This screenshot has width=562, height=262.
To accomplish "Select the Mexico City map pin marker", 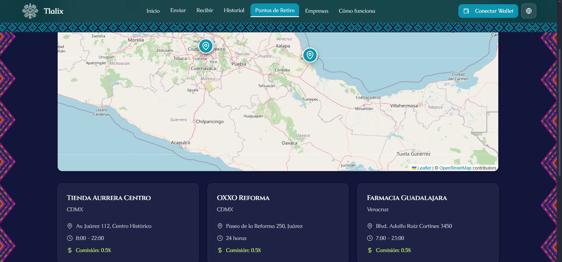I will (x=206, y=46).
